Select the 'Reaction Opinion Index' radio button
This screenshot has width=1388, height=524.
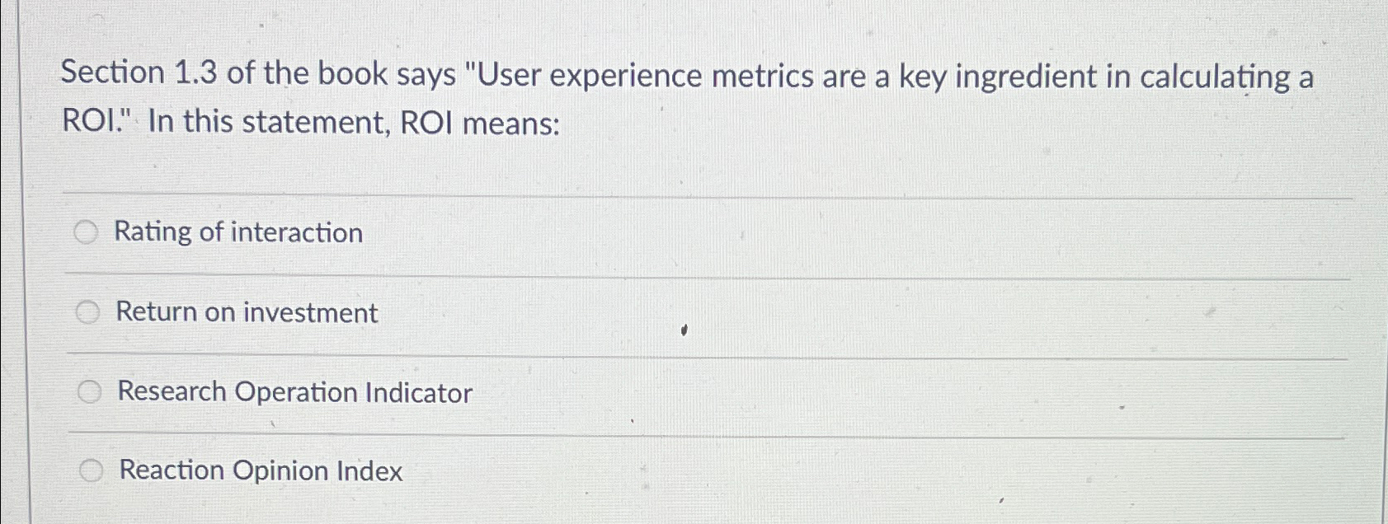pyautogui.click(x=90, y=470)
